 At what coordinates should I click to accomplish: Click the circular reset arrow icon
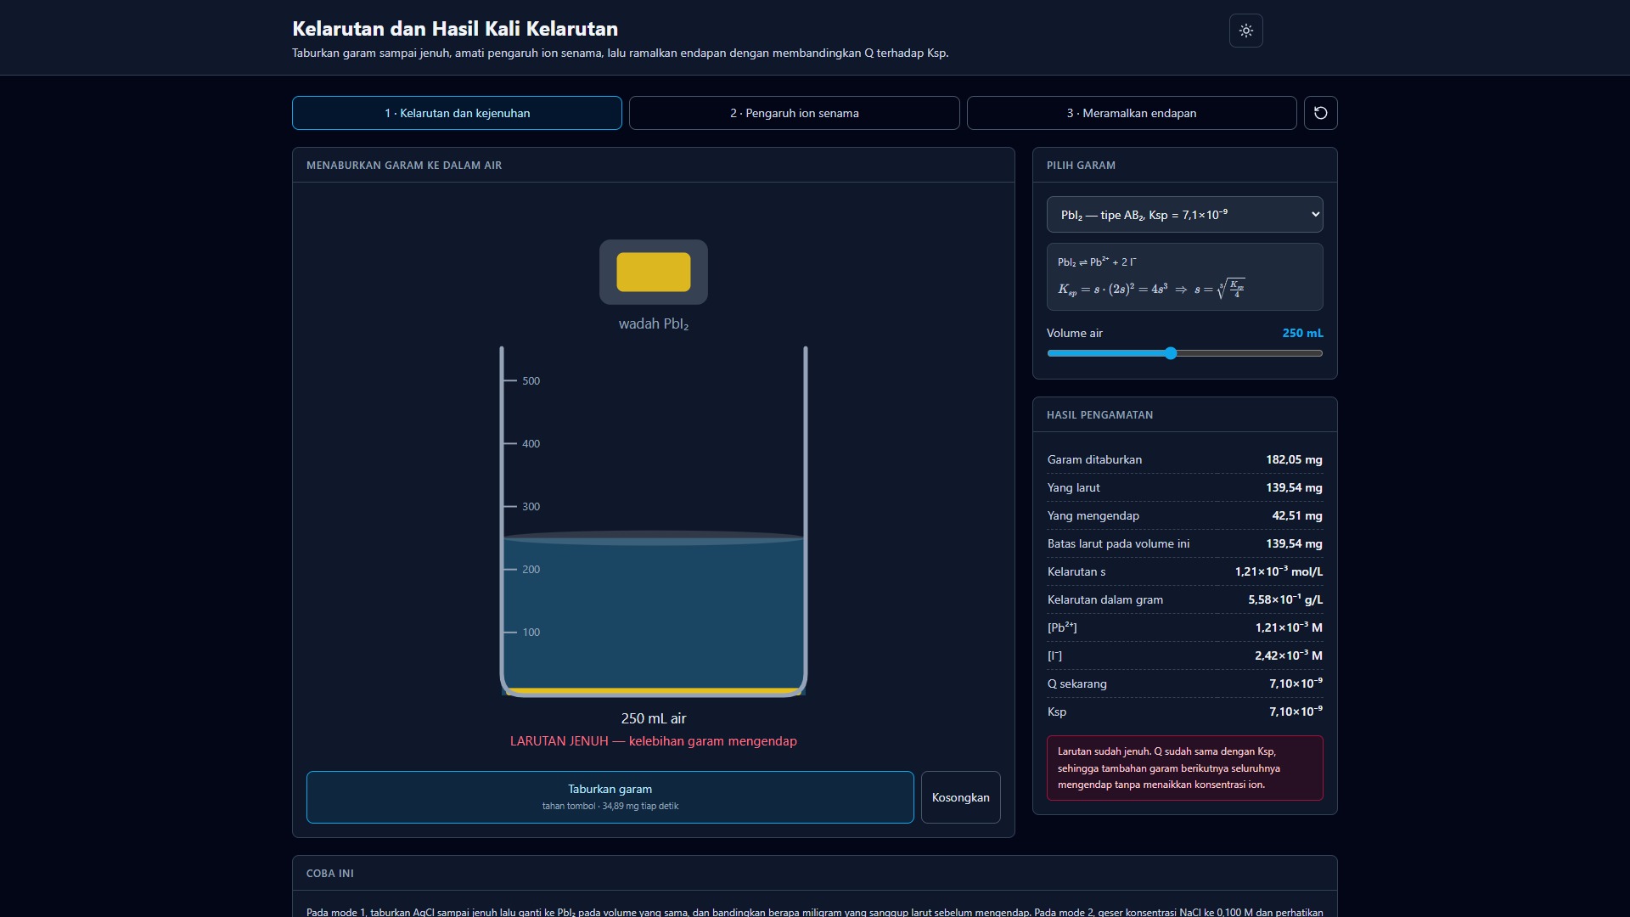click(1320, 113)
